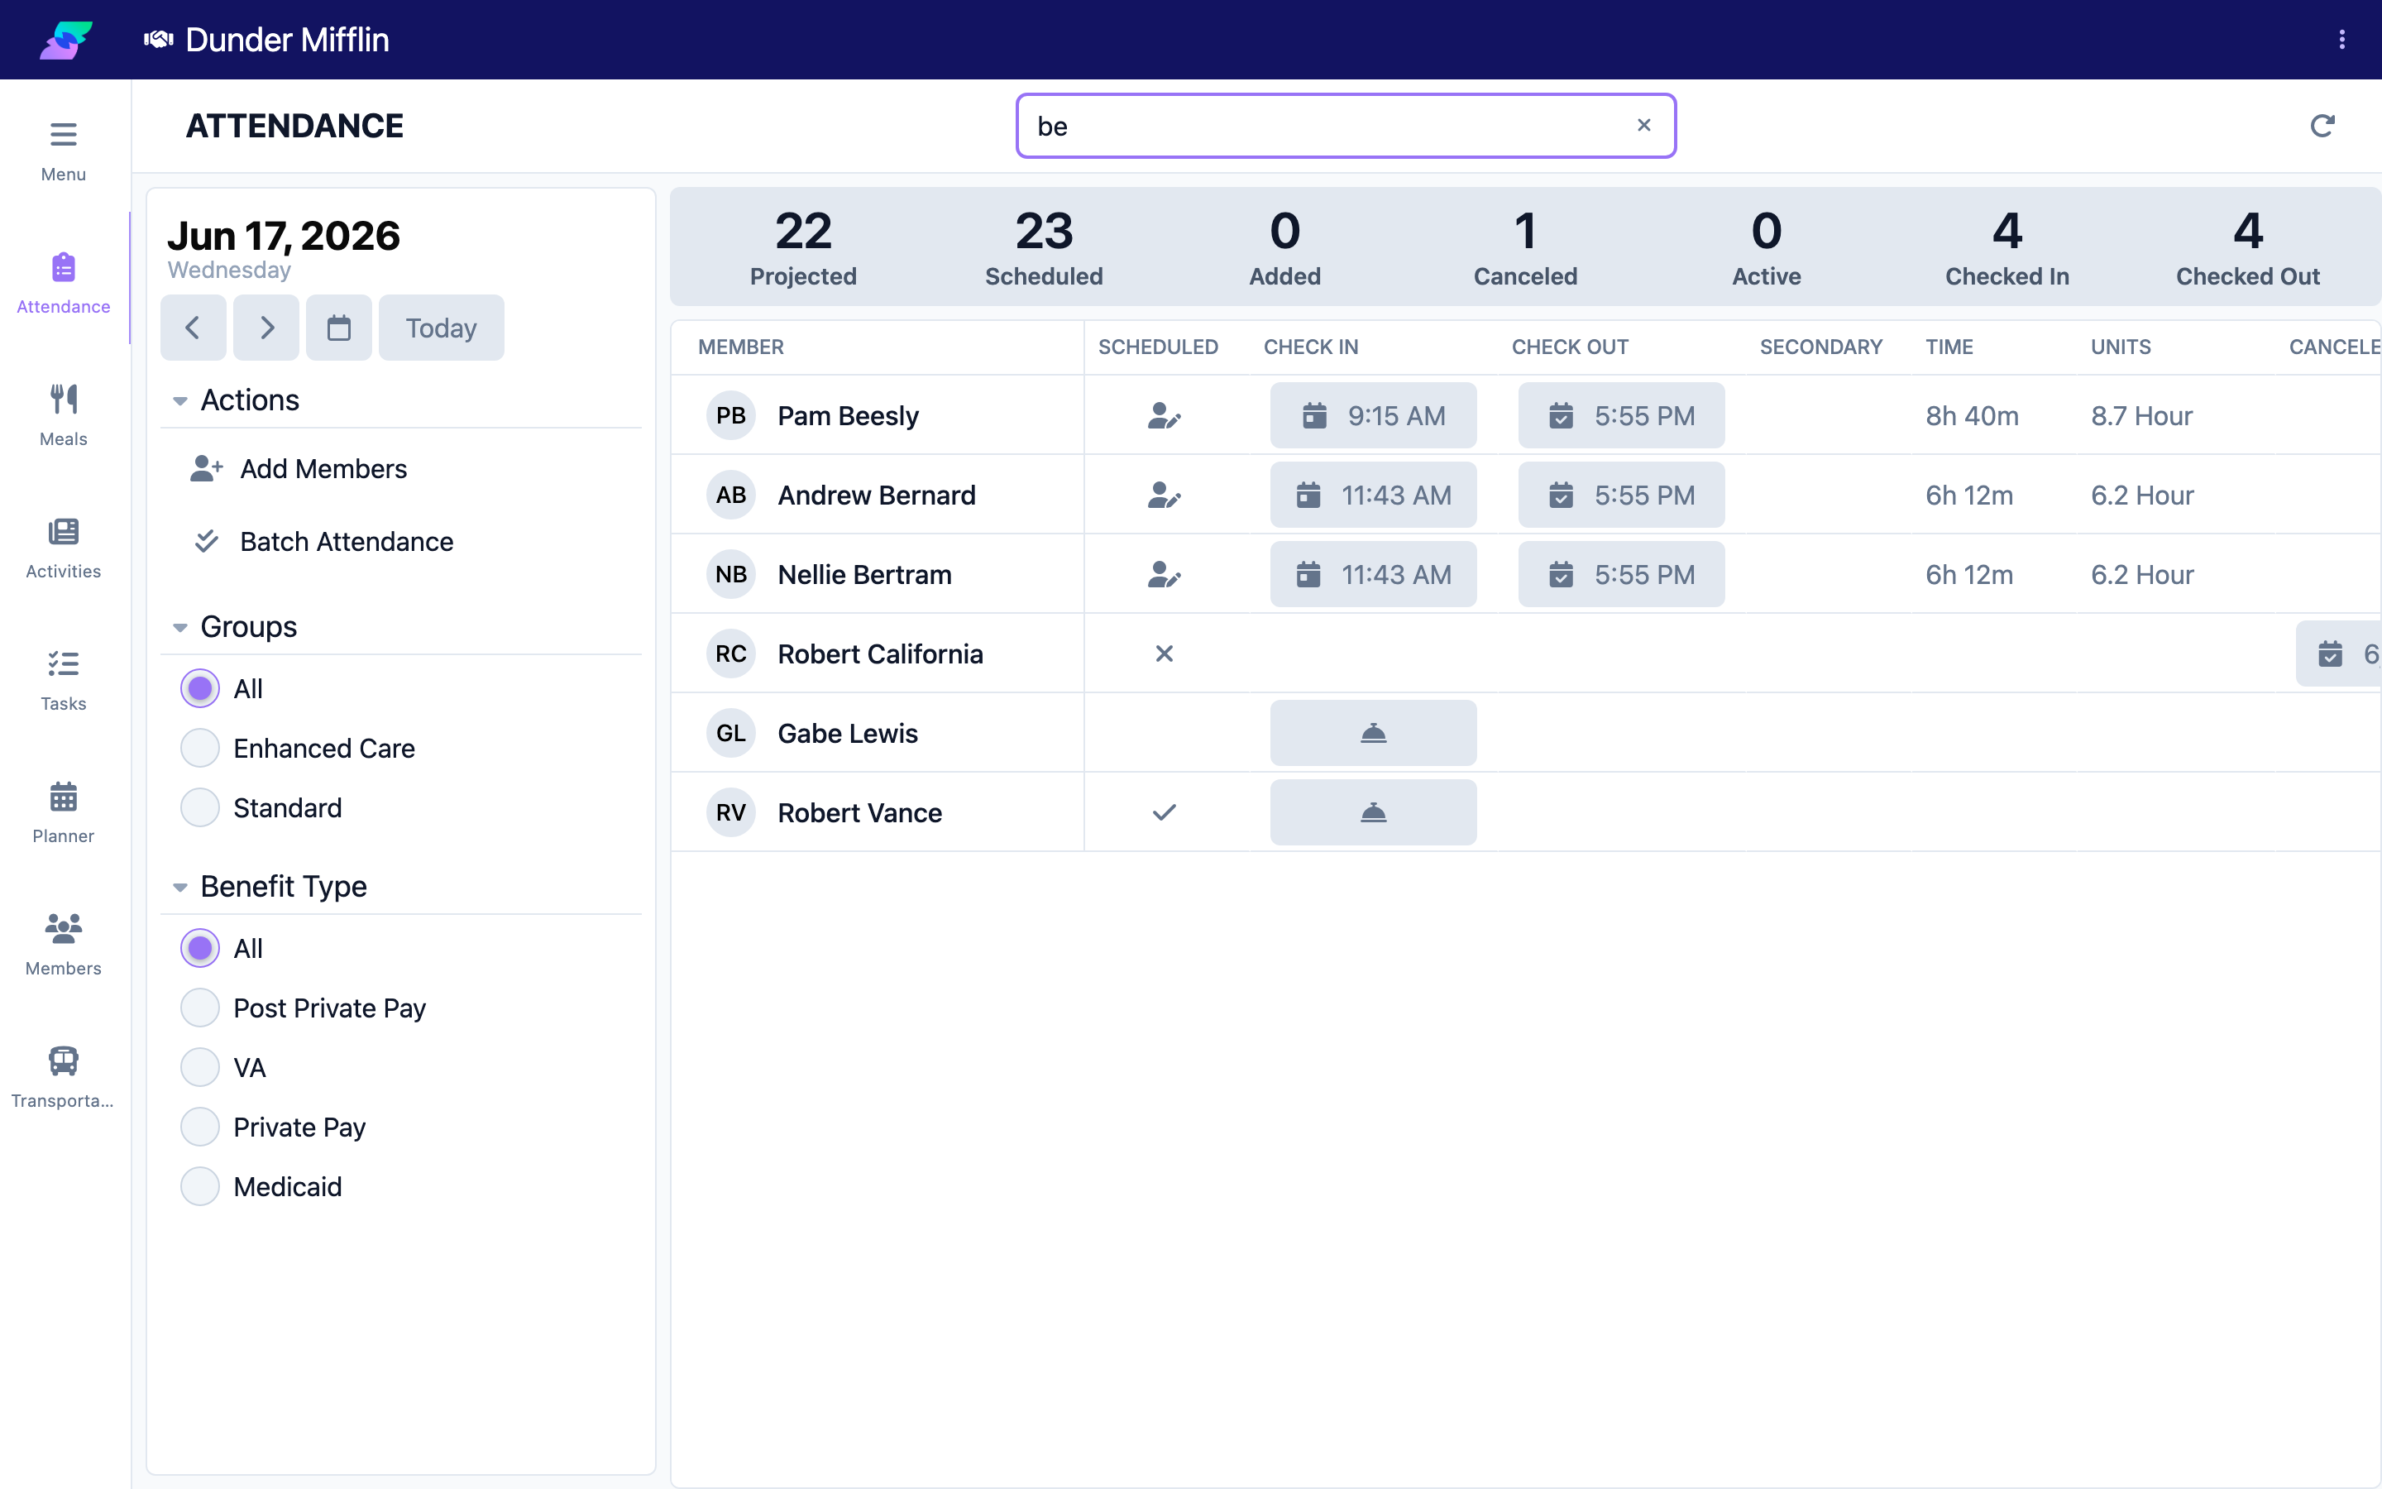This screenshot has width=2382, height=1489.
Task: Jump to Today
Action: tap(441, 328)
